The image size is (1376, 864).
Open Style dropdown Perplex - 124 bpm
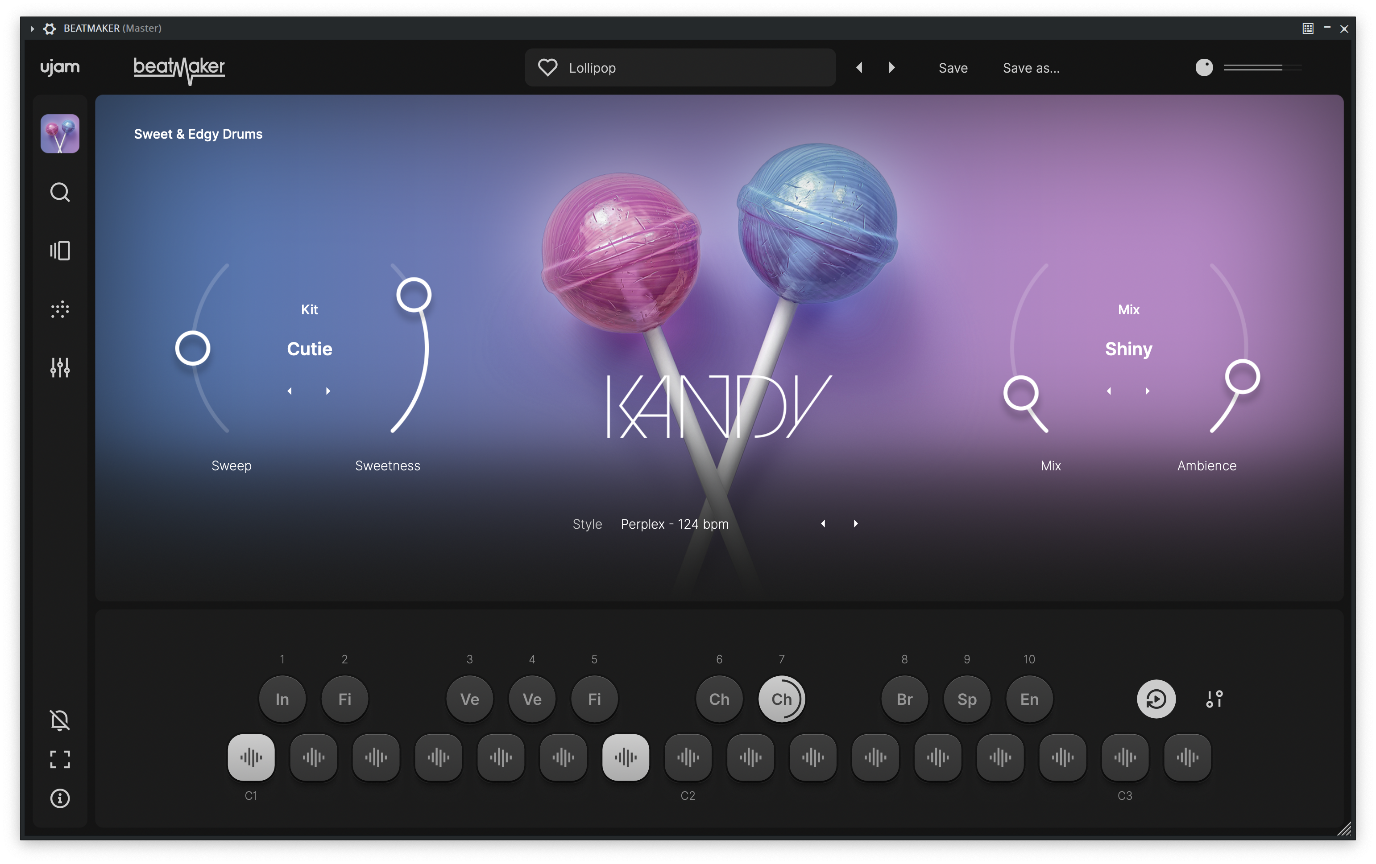pos(675,524)
